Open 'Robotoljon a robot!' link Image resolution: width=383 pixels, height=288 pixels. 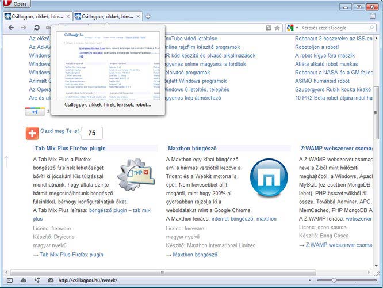317,47
